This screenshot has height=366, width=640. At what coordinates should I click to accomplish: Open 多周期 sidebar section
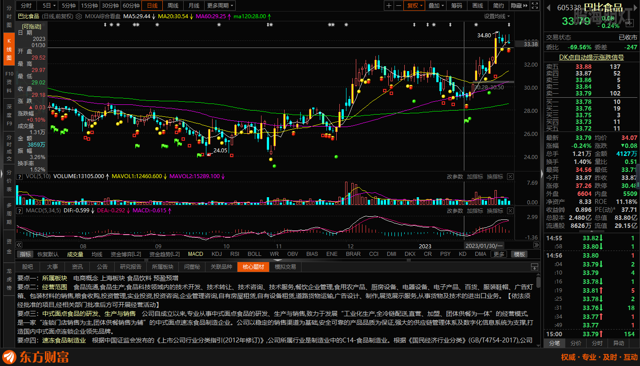coord(9,214)
